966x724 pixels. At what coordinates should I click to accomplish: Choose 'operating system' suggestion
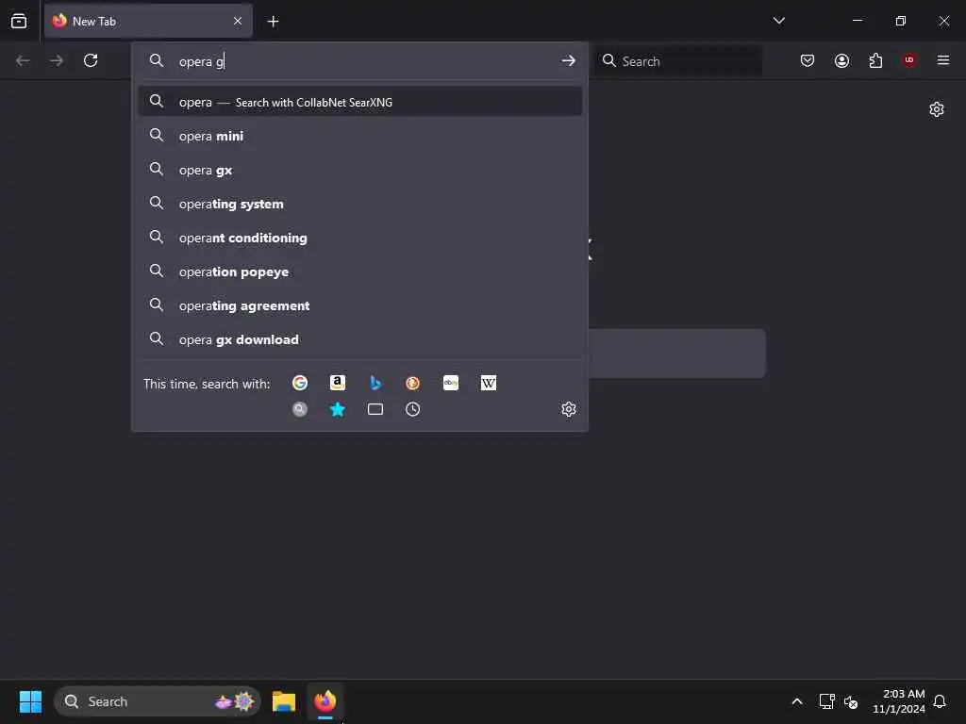360,204
